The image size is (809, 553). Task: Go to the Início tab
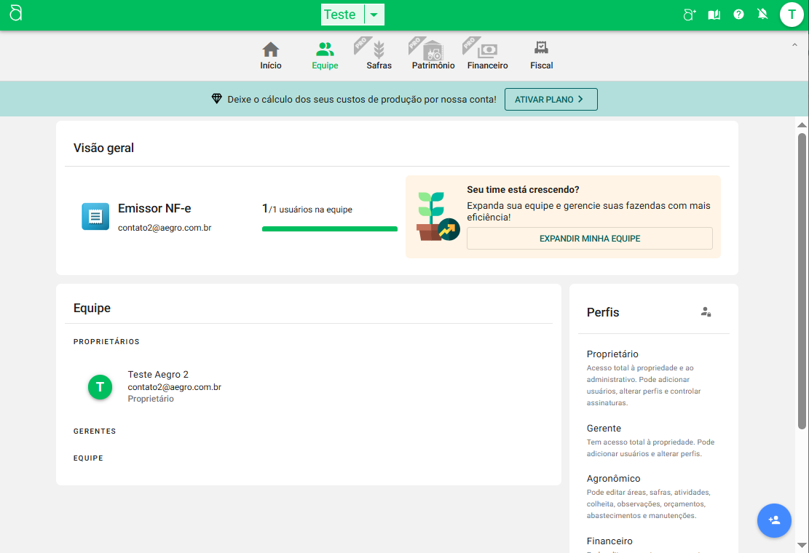click(271, 56)
